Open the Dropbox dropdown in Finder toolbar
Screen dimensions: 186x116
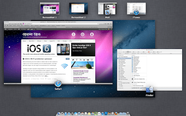[154, 52]
